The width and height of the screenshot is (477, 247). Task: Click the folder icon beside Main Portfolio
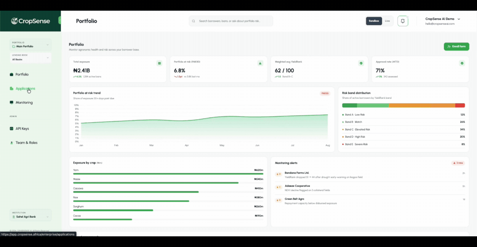tap(14, 47)
